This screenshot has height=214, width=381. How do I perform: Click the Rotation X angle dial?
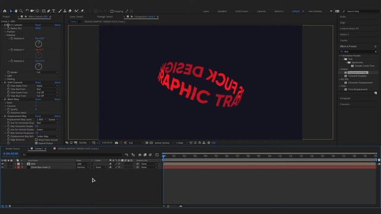38,44
